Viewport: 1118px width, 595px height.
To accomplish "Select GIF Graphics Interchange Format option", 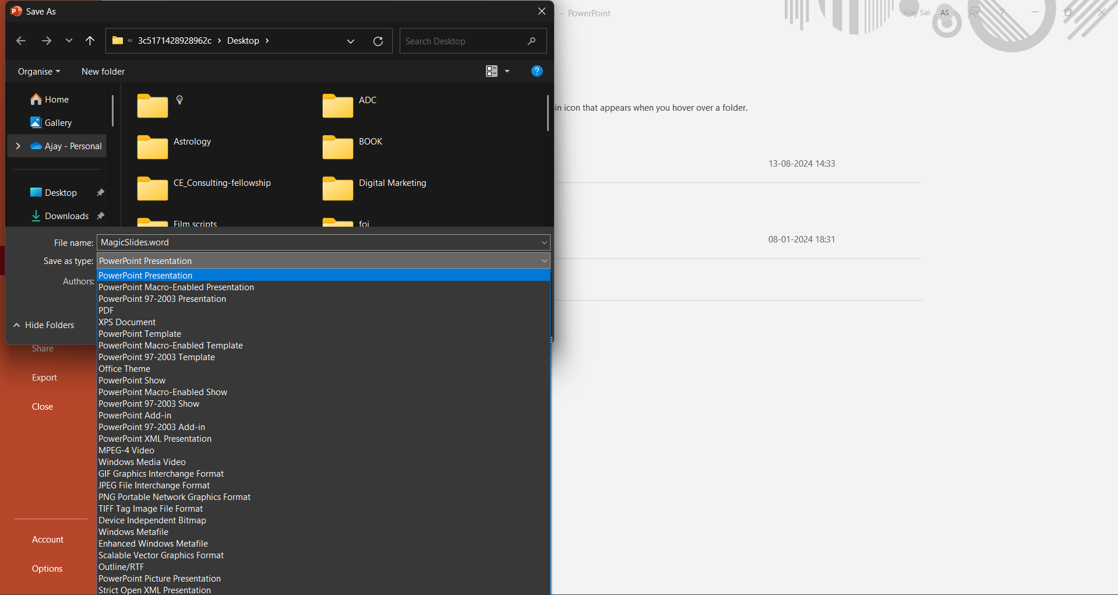I will (323, 474).
